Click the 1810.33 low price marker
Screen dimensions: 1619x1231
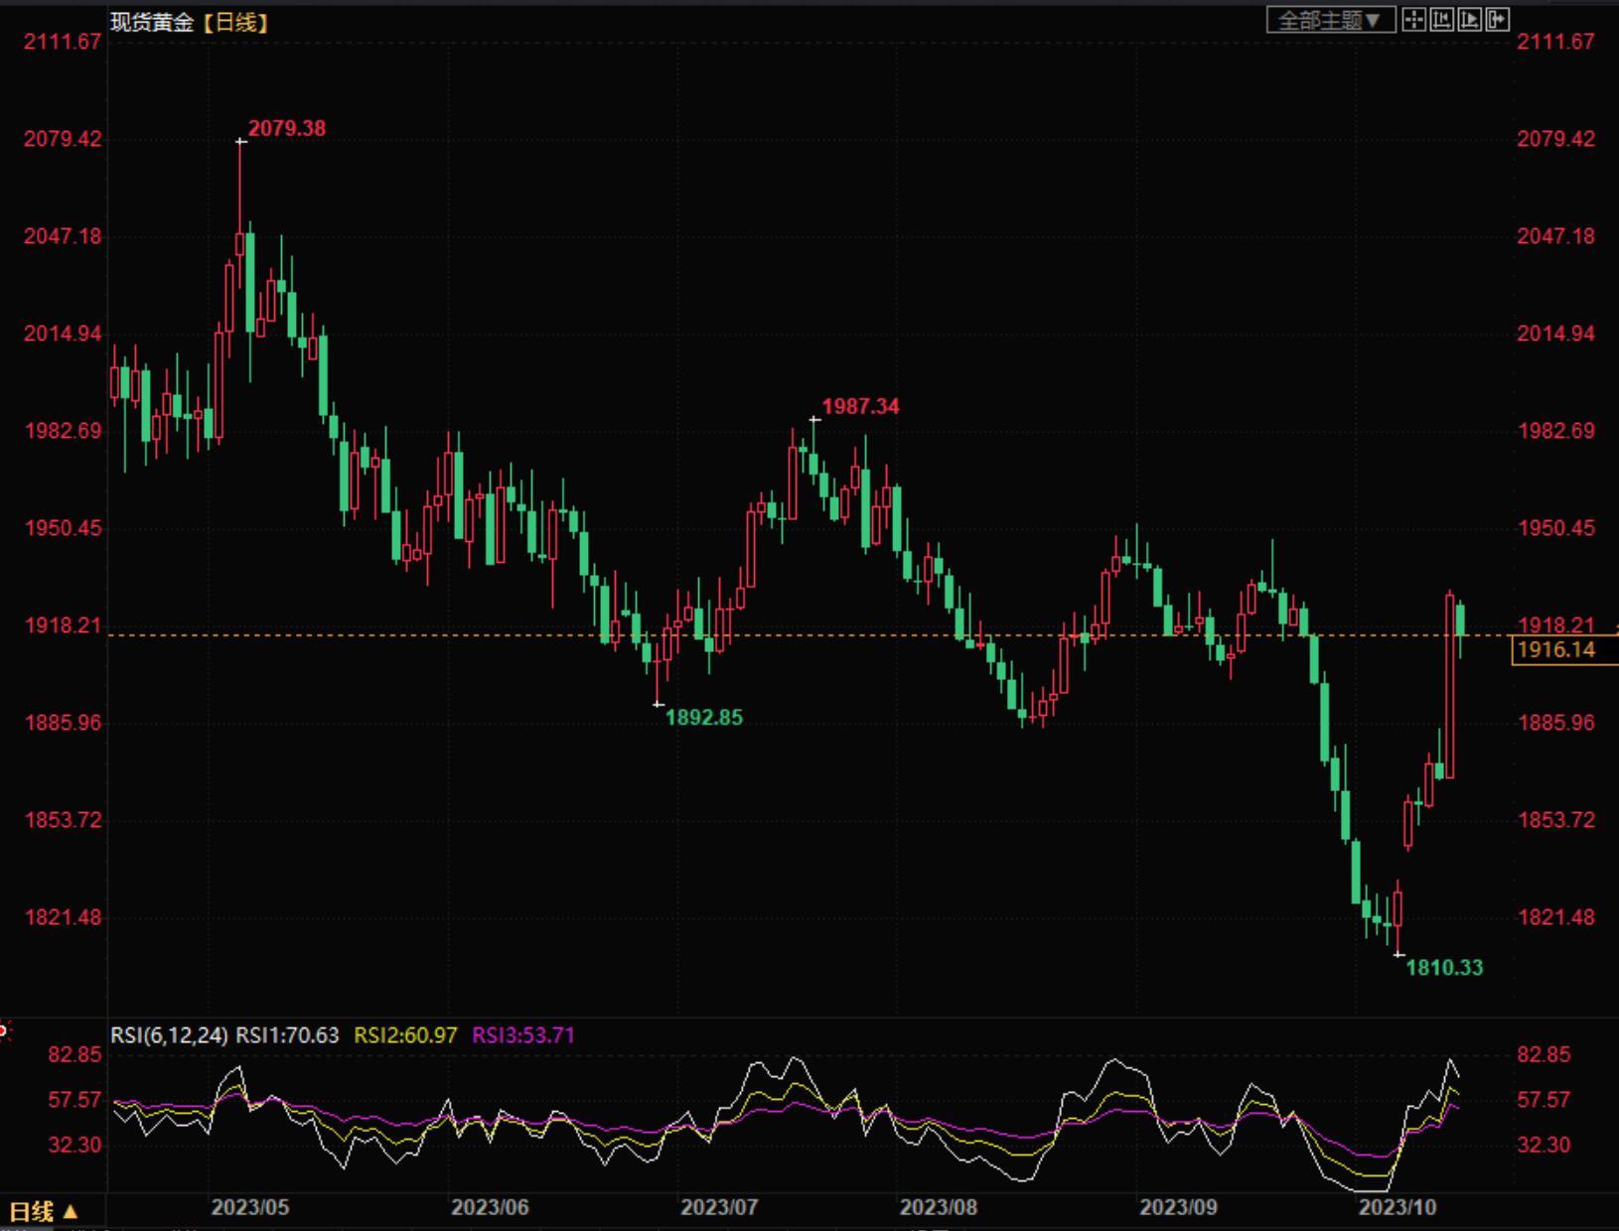pos(1444,967)
